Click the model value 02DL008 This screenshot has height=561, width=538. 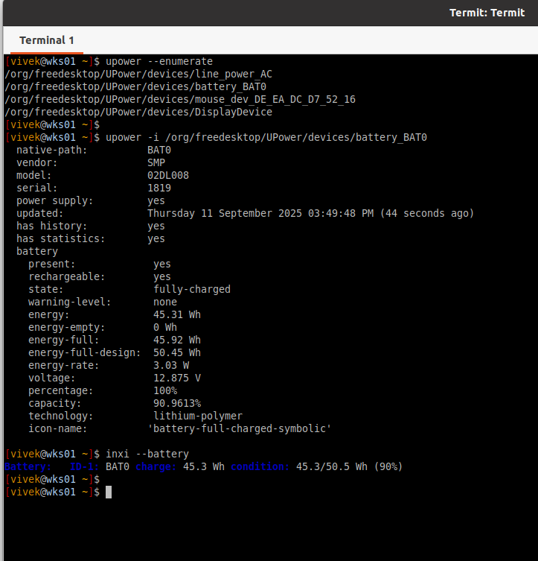[x=168, y=175]
